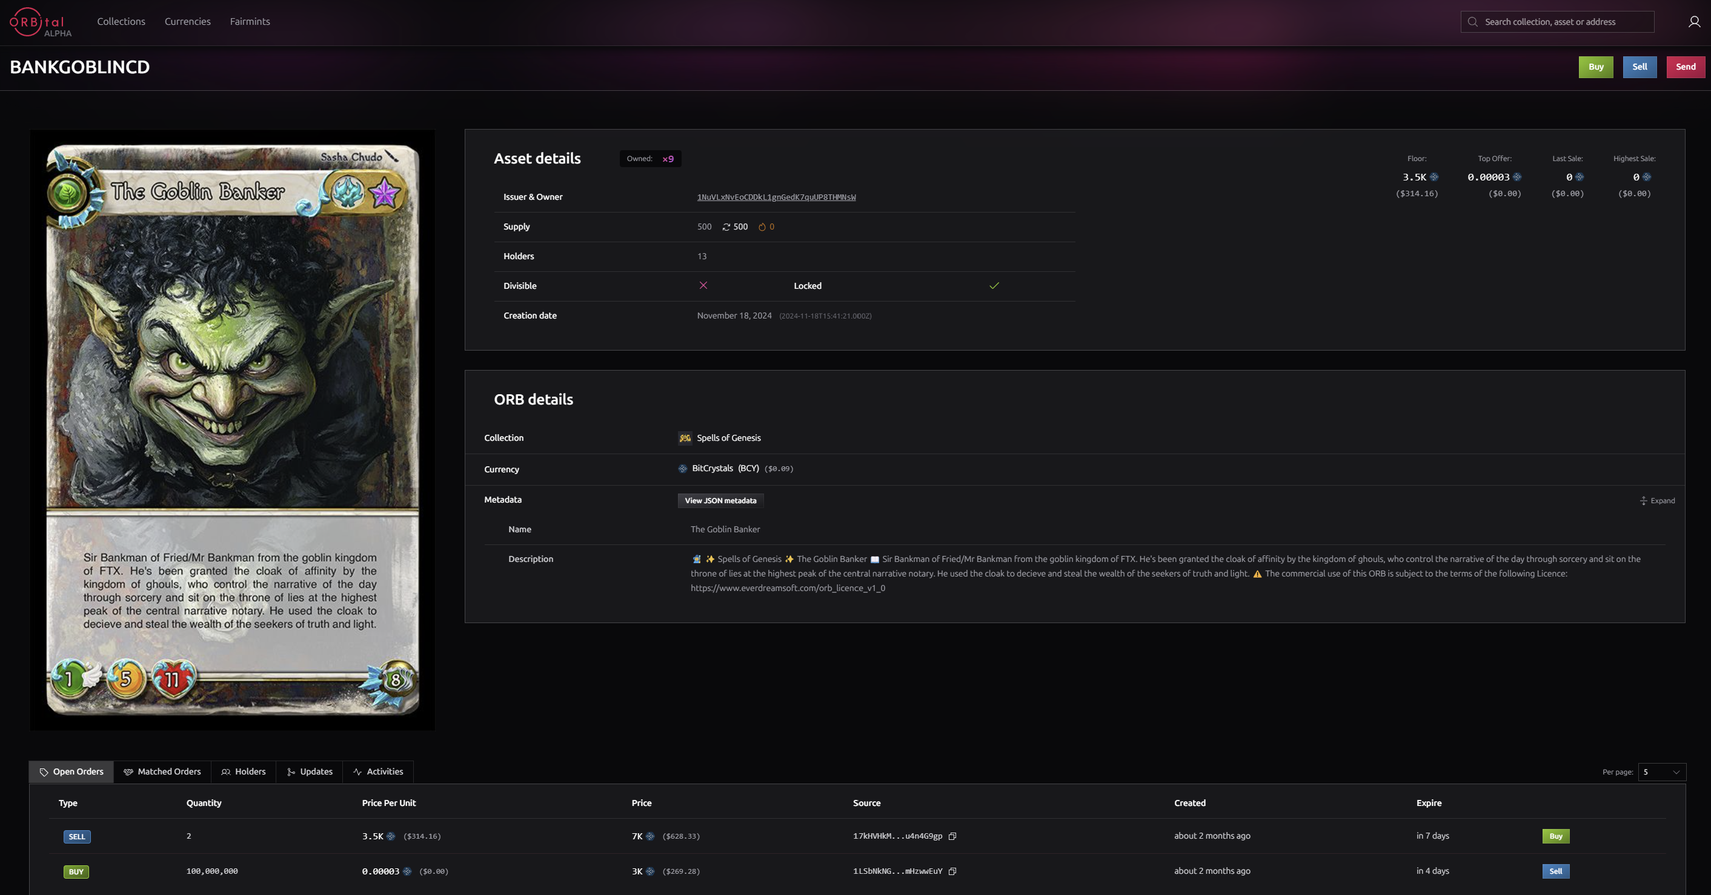The width and height of the screenshot is (1711, 895).
Task: Click the search magnifier icon
Action: coord(1472,22)
